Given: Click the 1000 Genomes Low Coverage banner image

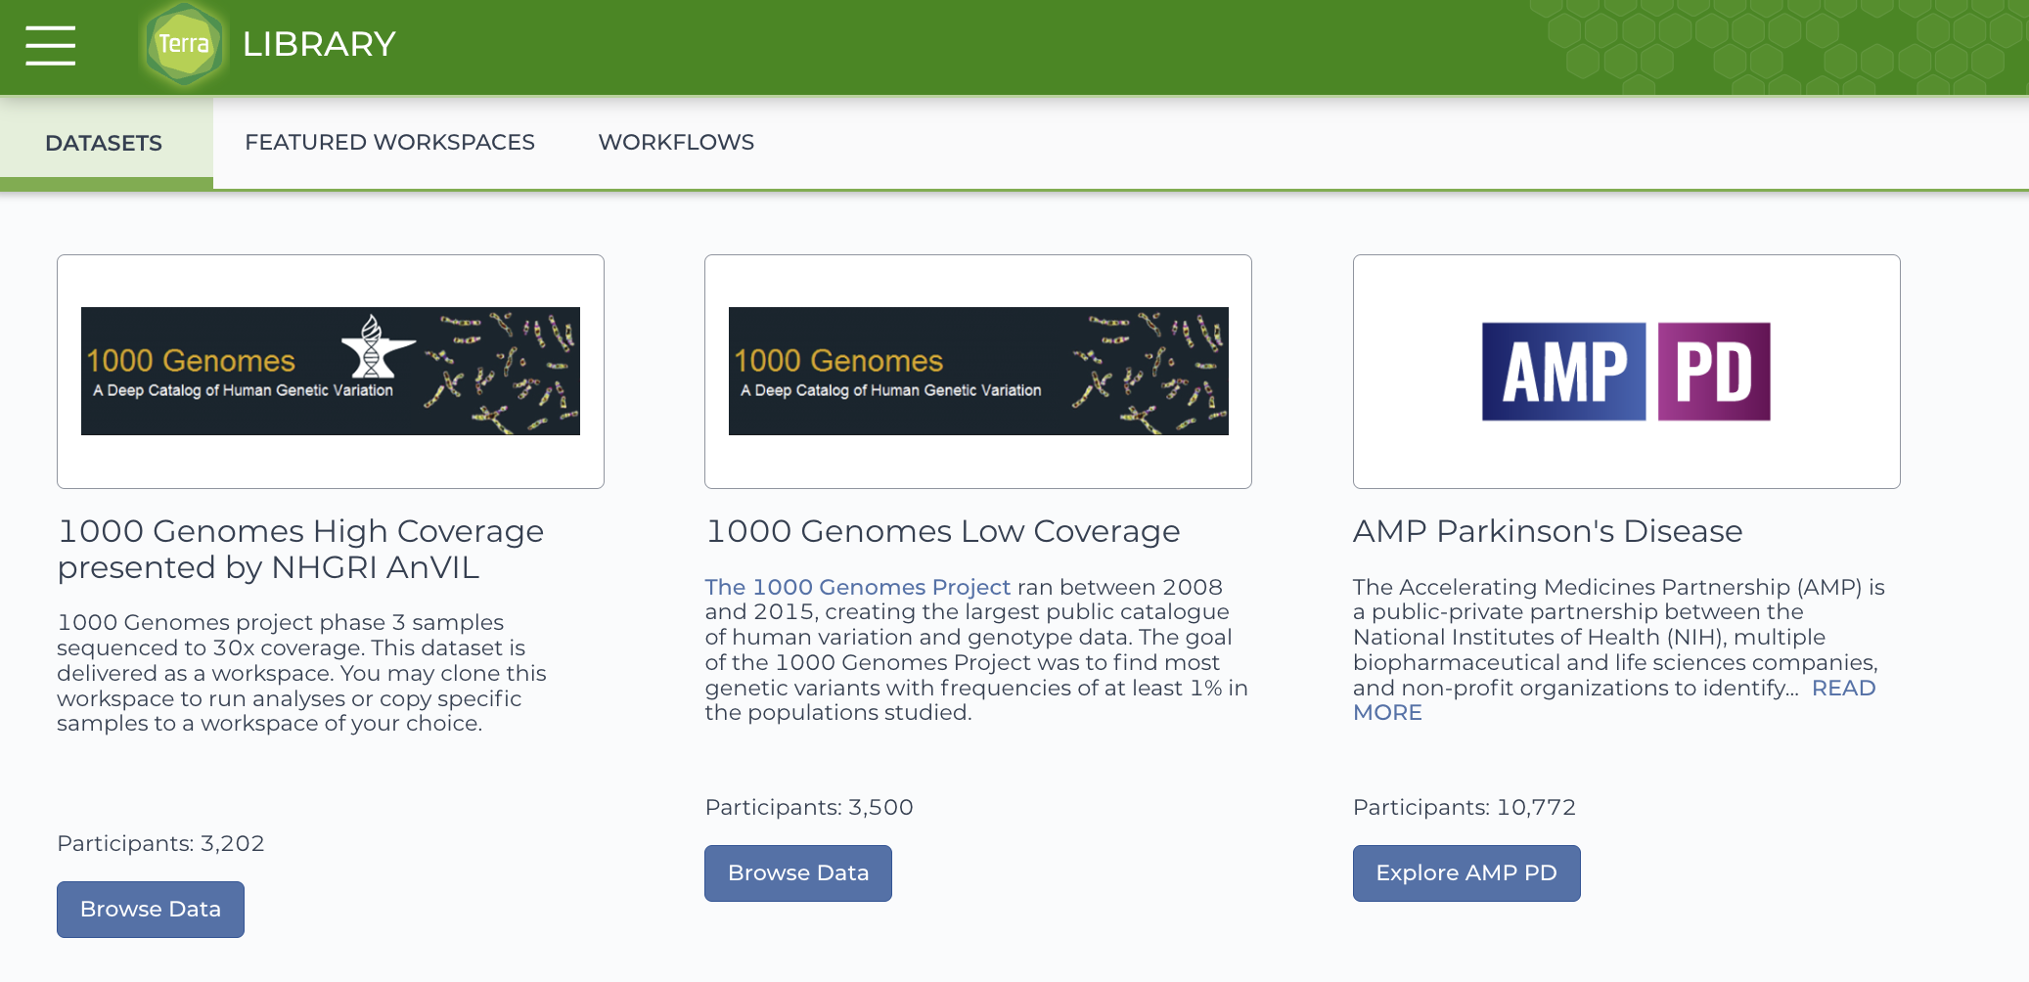Looking at the screenshot, I should [978, 372].
